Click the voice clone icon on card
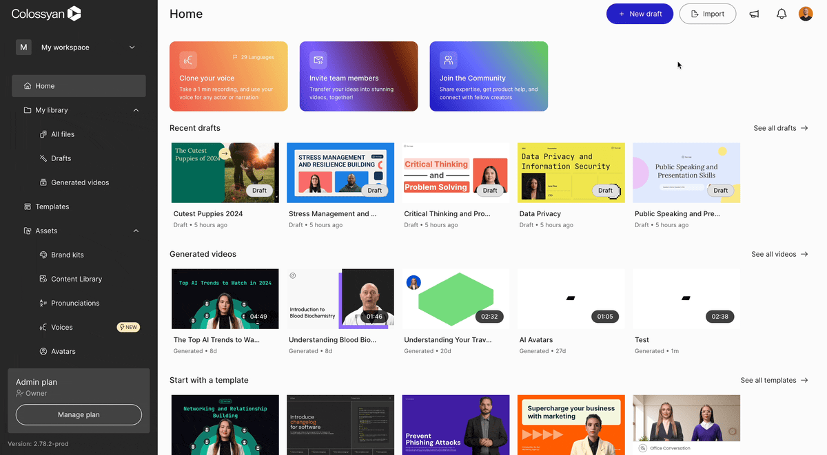The width and height of the screenshot is (827, 455). pos(188,60)
